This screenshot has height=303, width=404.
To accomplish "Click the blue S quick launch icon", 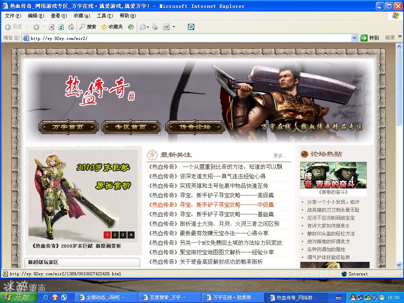I will [64, 297].
